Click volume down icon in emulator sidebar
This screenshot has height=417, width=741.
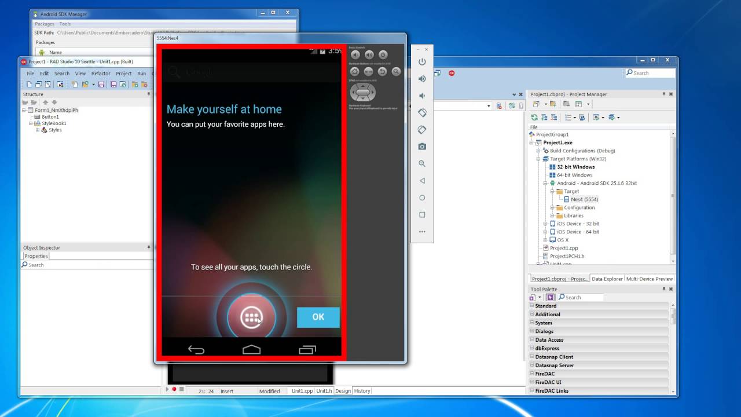click(422, 96)
